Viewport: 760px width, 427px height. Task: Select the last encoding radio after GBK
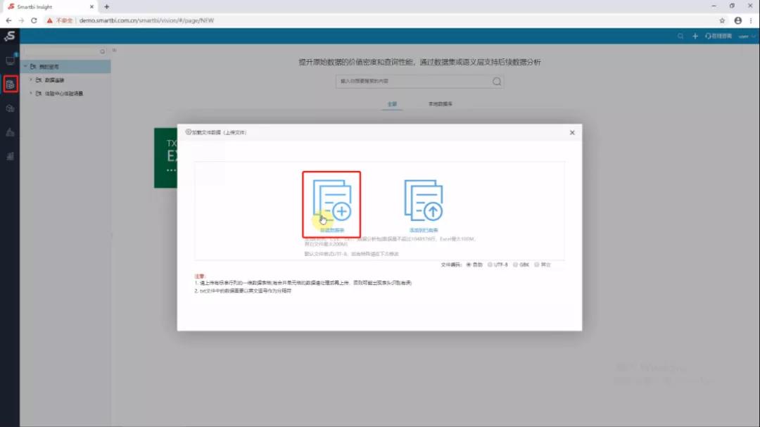point(536,265)
